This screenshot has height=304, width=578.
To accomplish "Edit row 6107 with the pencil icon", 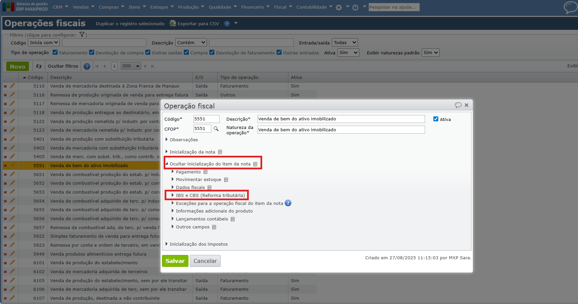I will point(12,298).
